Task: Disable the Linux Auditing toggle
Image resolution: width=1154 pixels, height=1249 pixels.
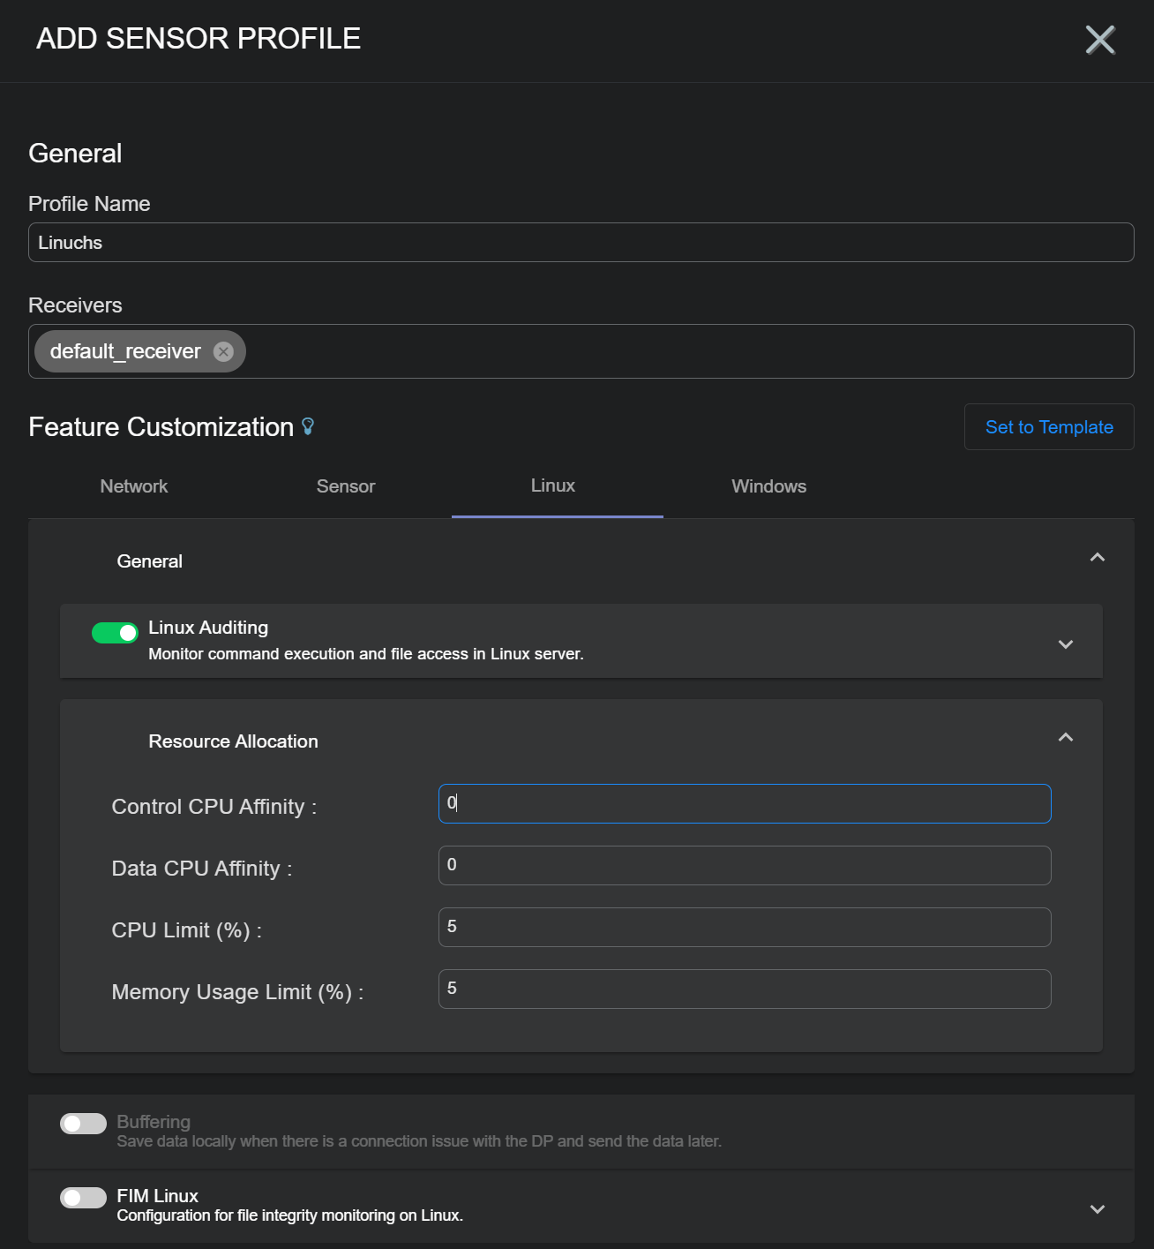Action: pos(115,633)
